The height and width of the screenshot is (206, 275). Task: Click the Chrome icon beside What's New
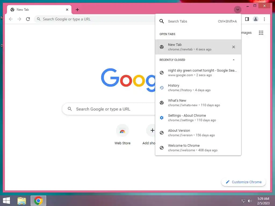pos(161,103)
